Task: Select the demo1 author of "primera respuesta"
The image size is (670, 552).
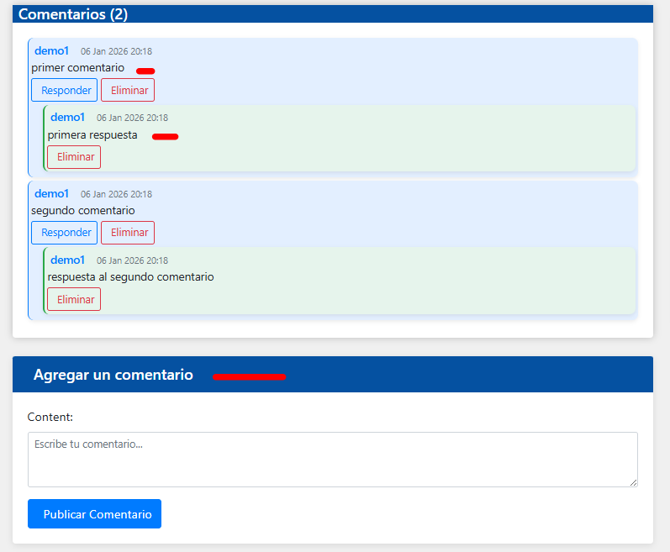Action: click(x=67, y=118)
